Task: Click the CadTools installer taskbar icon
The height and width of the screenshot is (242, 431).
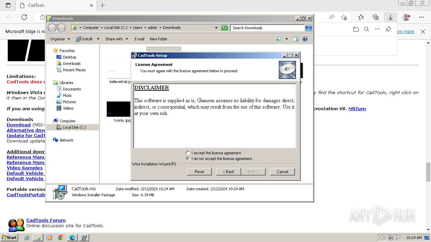Action: tap(84, 238)
